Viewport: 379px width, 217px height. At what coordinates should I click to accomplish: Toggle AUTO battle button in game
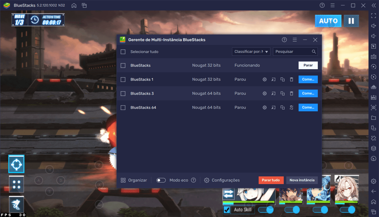click(328, 21)
